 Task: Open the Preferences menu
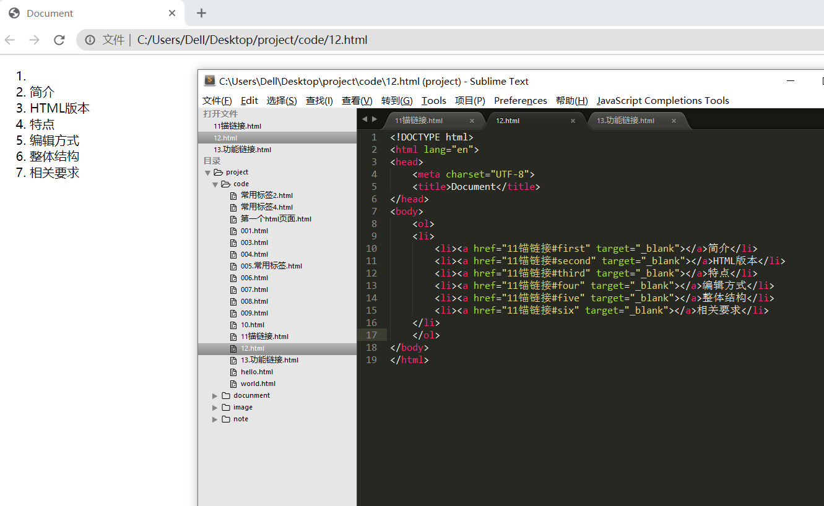[521, 101]
